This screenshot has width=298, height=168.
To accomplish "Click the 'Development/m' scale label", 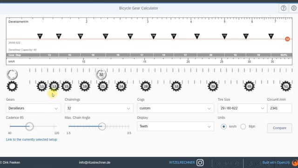I will pos(19,22).
